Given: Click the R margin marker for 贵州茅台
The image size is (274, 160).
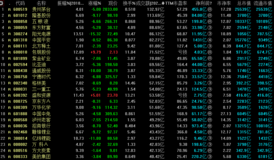Looking at the screenshot, I should 10,10.
